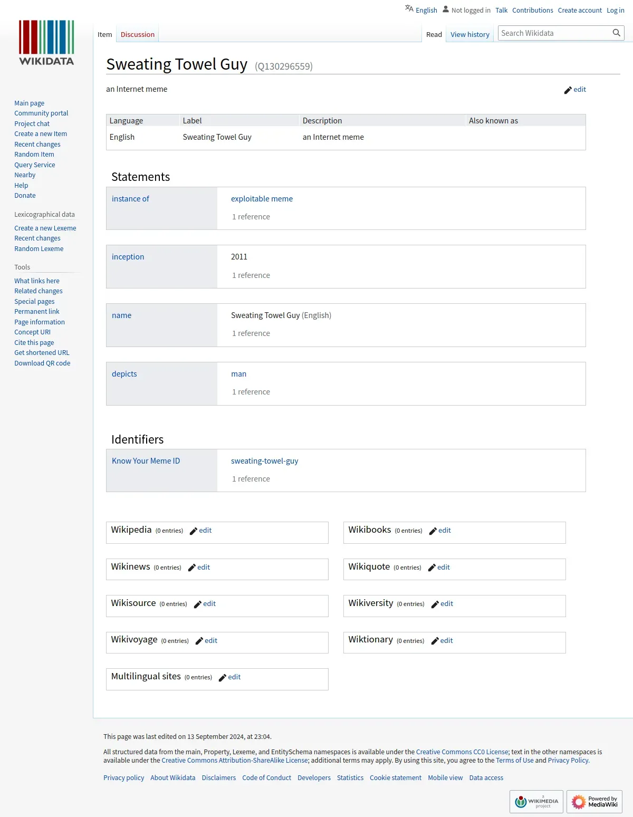Click the pencil icon in the Wikinews box
This screenshot has width=633, height=817.
pos(192,568)
